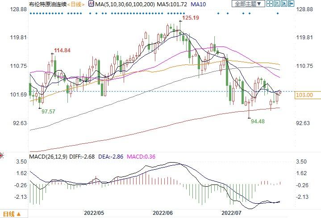Screen dimensions: 321x218
Task: Click the play-forward chart icon
Action: [284, 4]
